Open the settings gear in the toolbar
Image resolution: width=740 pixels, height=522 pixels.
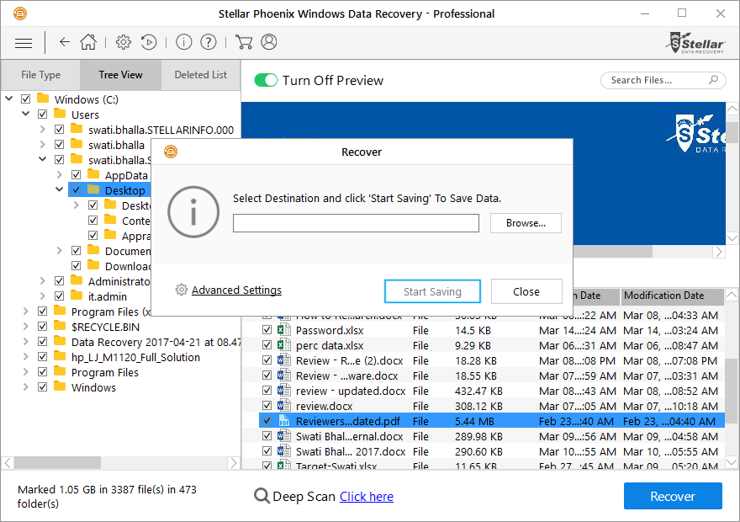tap(124, 42)
